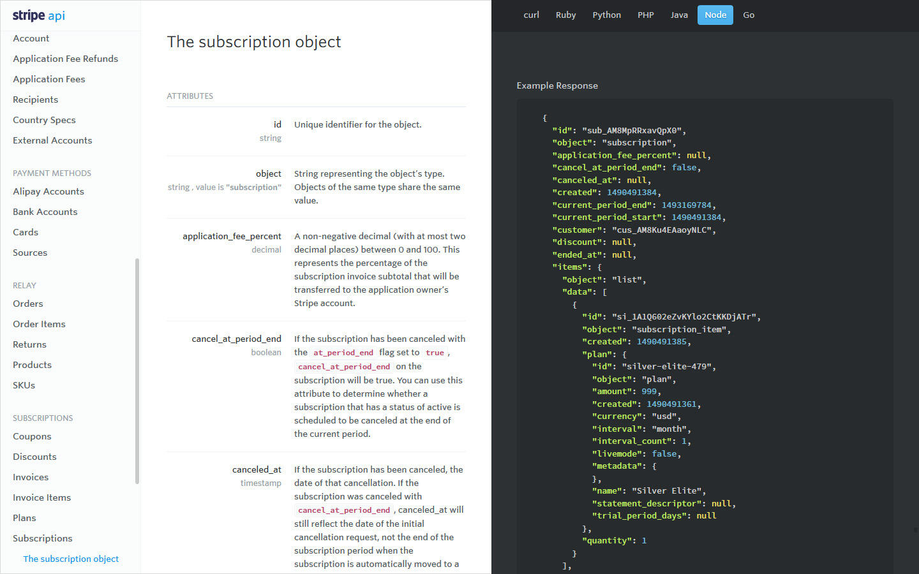Switch to the Java tab
The height and width of the screenshot is (574, 919).
[x=679, y=15]
